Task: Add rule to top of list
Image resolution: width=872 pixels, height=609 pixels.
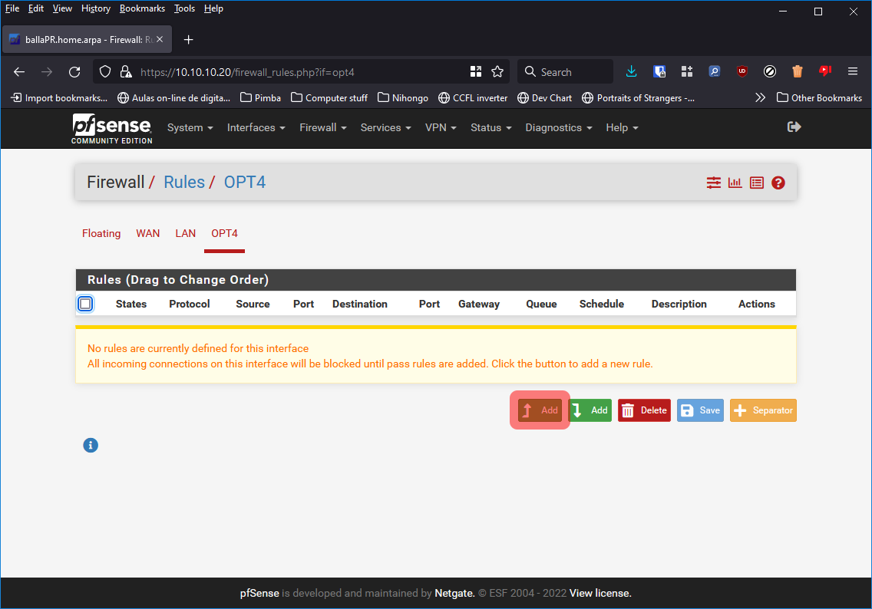Action: 540,410
